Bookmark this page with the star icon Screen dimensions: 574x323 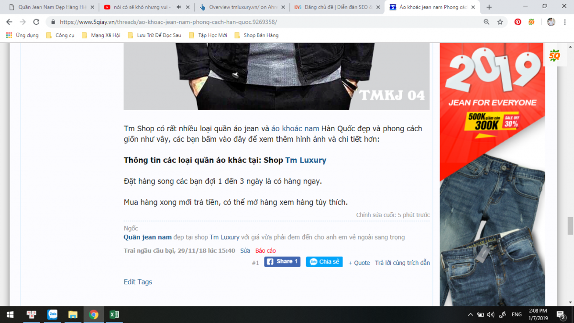click(x=500, y=22)
